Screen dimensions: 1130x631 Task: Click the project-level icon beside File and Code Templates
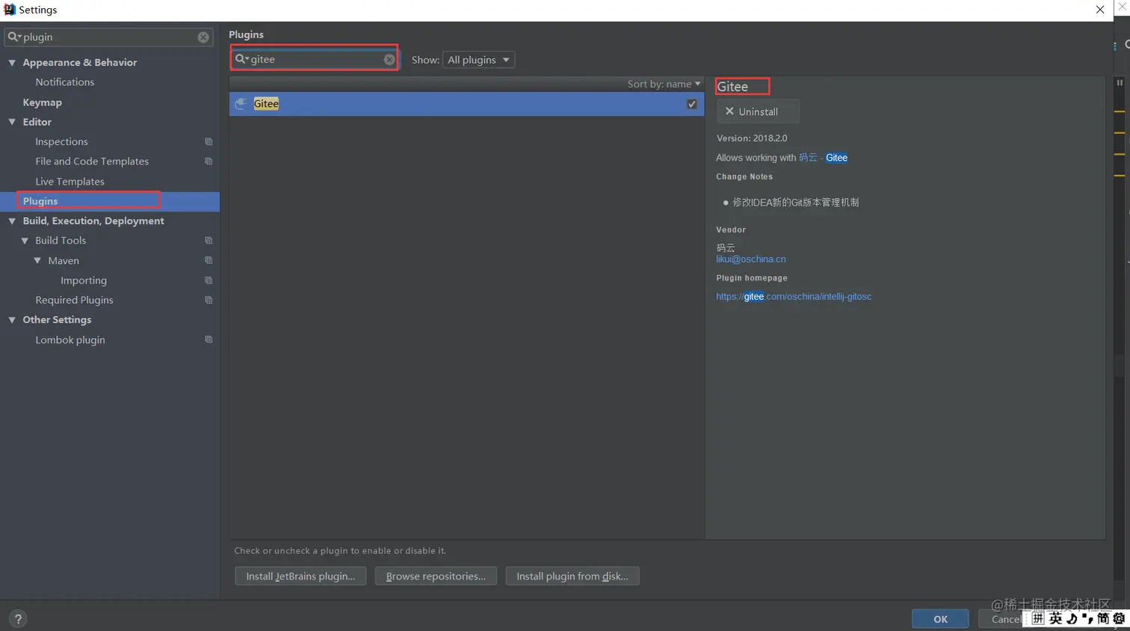209,161
